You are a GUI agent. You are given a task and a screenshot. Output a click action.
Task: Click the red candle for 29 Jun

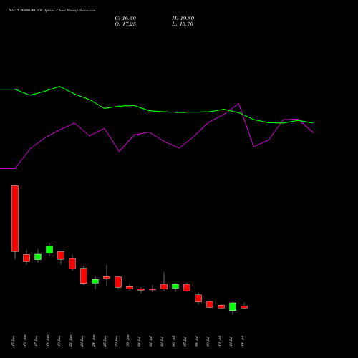click(x=118, y=282)
